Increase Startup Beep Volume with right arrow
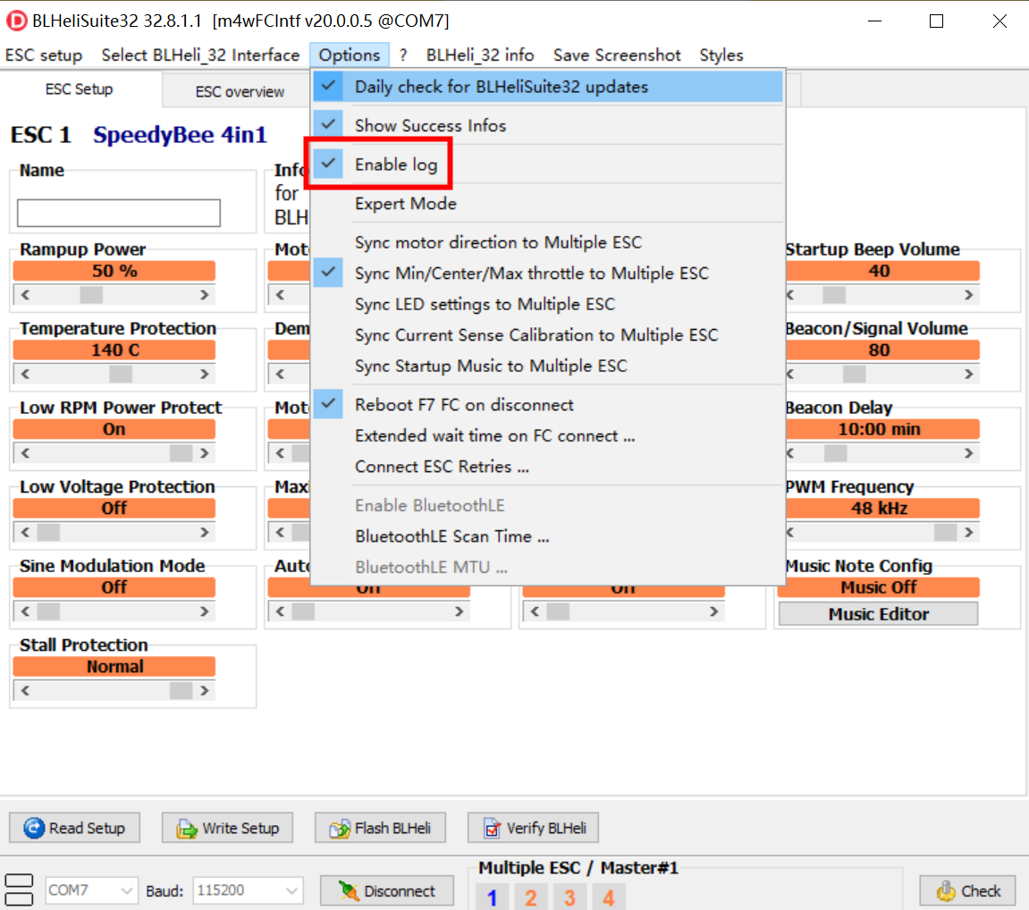The image size is (1029, 910). tap(969, 295)
